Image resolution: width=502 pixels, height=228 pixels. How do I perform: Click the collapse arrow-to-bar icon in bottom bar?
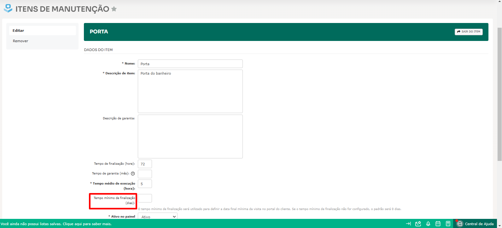408,224
